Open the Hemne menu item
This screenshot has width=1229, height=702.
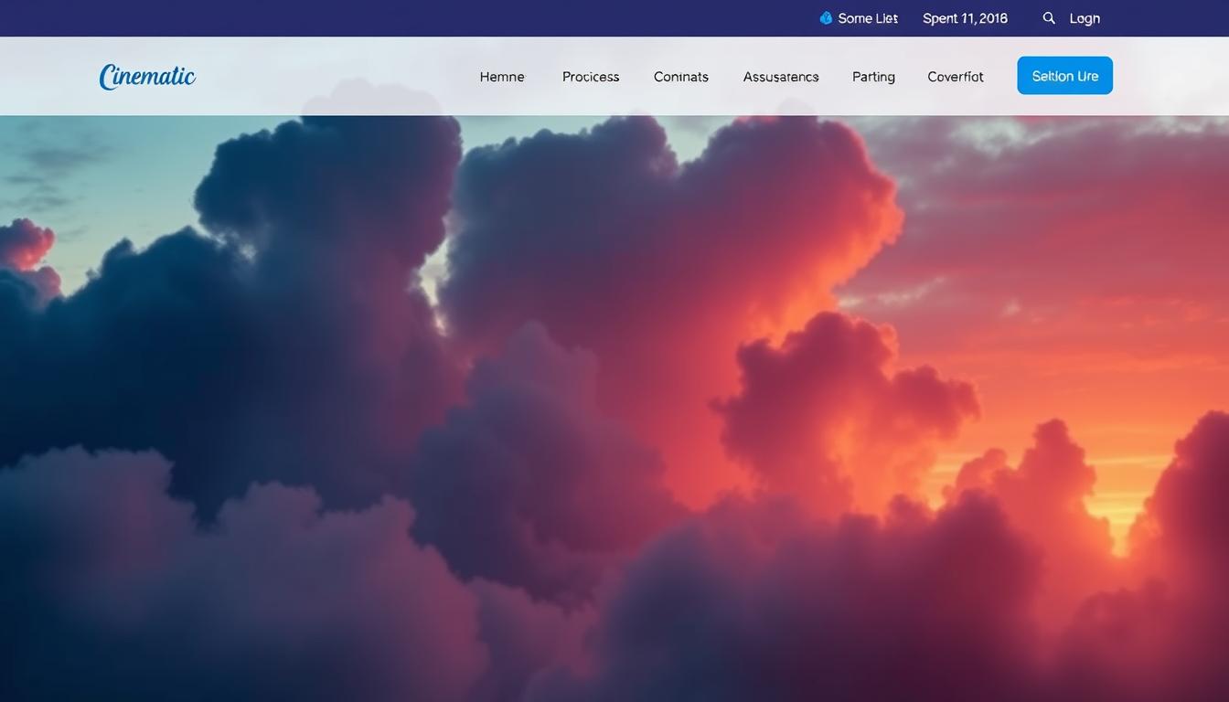click(502, 77)
